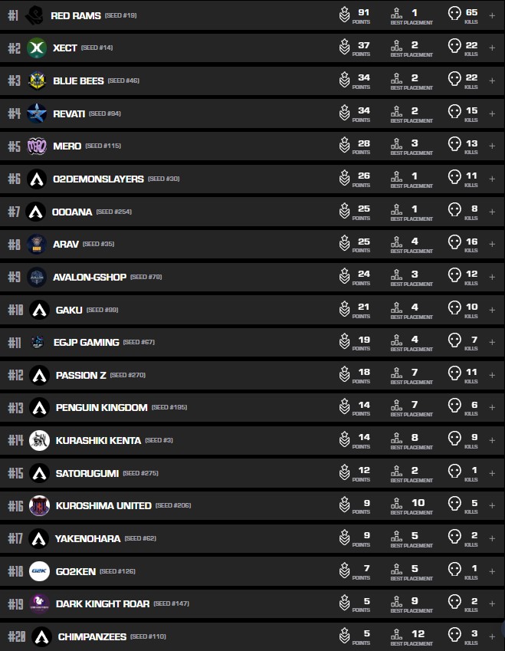Click the points medal icon for XECT

pos(344,48)
